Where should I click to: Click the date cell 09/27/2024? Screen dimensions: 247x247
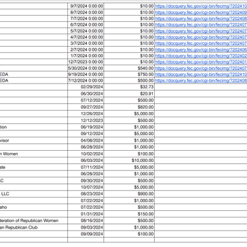(86, 107)
